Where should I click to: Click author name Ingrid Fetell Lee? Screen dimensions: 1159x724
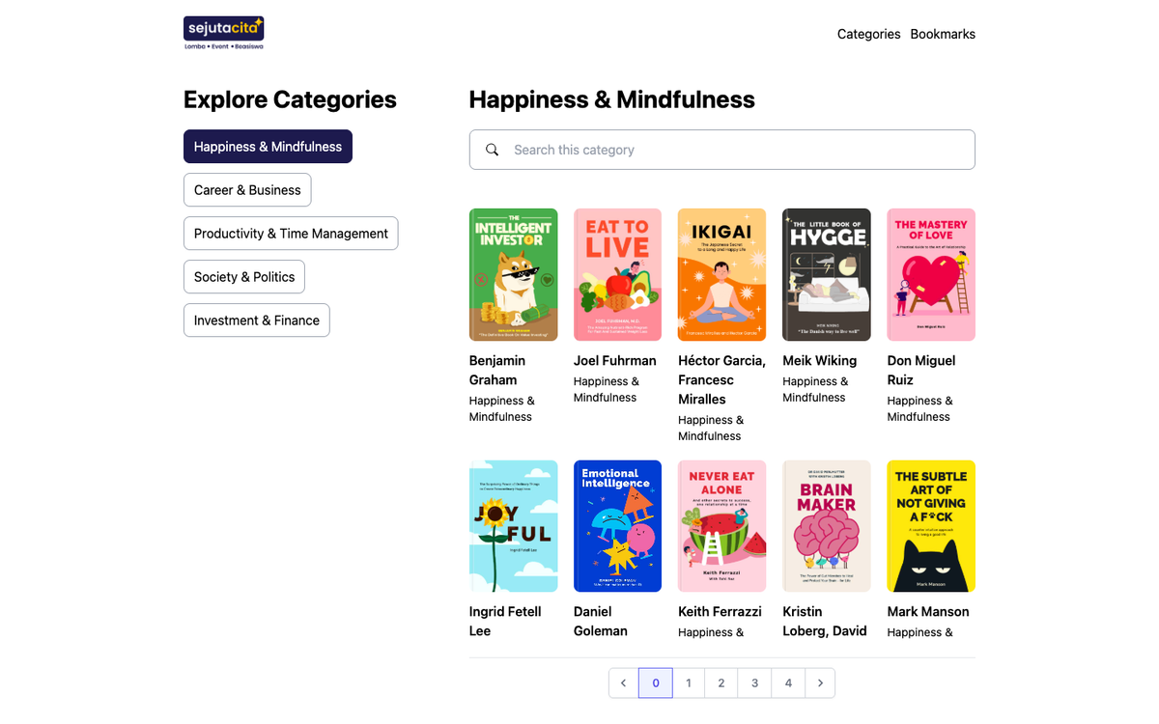coord(505,622)
